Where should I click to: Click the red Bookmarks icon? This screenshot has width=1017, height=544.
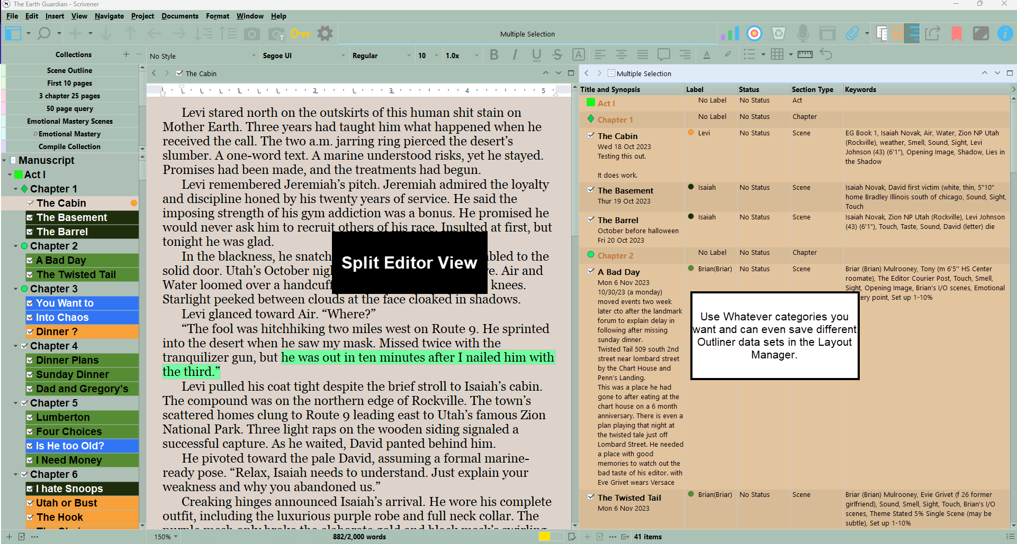coord(957,34)
